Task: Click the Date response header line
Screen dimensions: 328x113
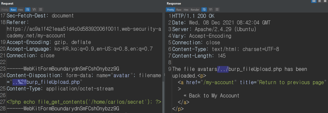Action: [221, 22]
